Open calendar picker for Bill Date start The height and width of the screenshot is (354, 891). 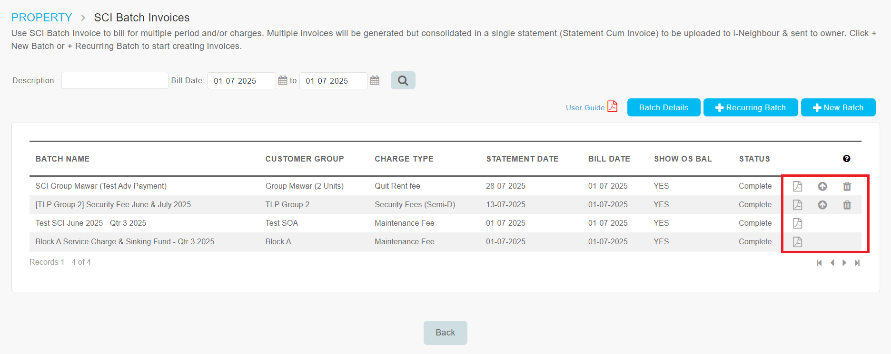pyautogui.click(x=283, y=80)
